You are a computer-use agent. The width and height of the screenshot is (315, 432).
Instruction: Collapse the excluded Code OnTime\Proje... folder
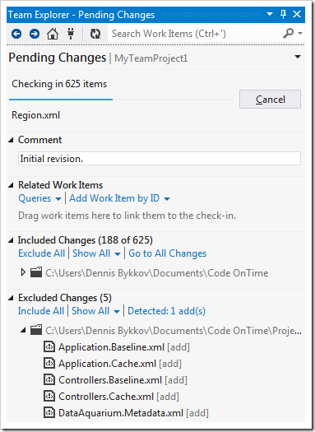[x=23, y=330]
